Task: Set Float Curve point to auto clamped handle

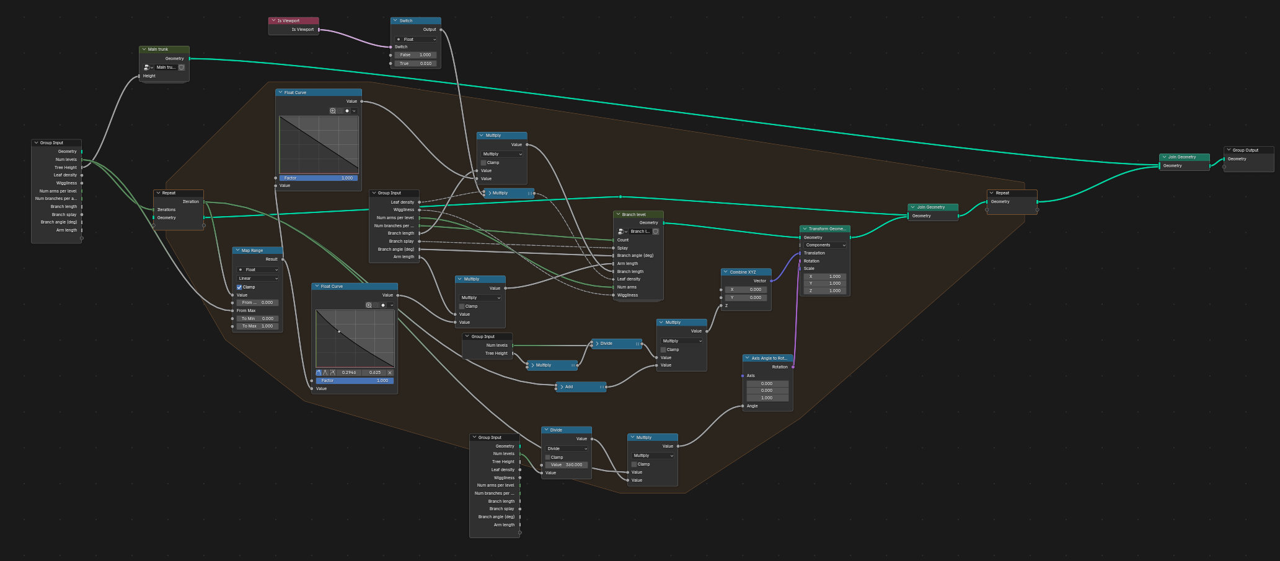Action: [333, 373]
